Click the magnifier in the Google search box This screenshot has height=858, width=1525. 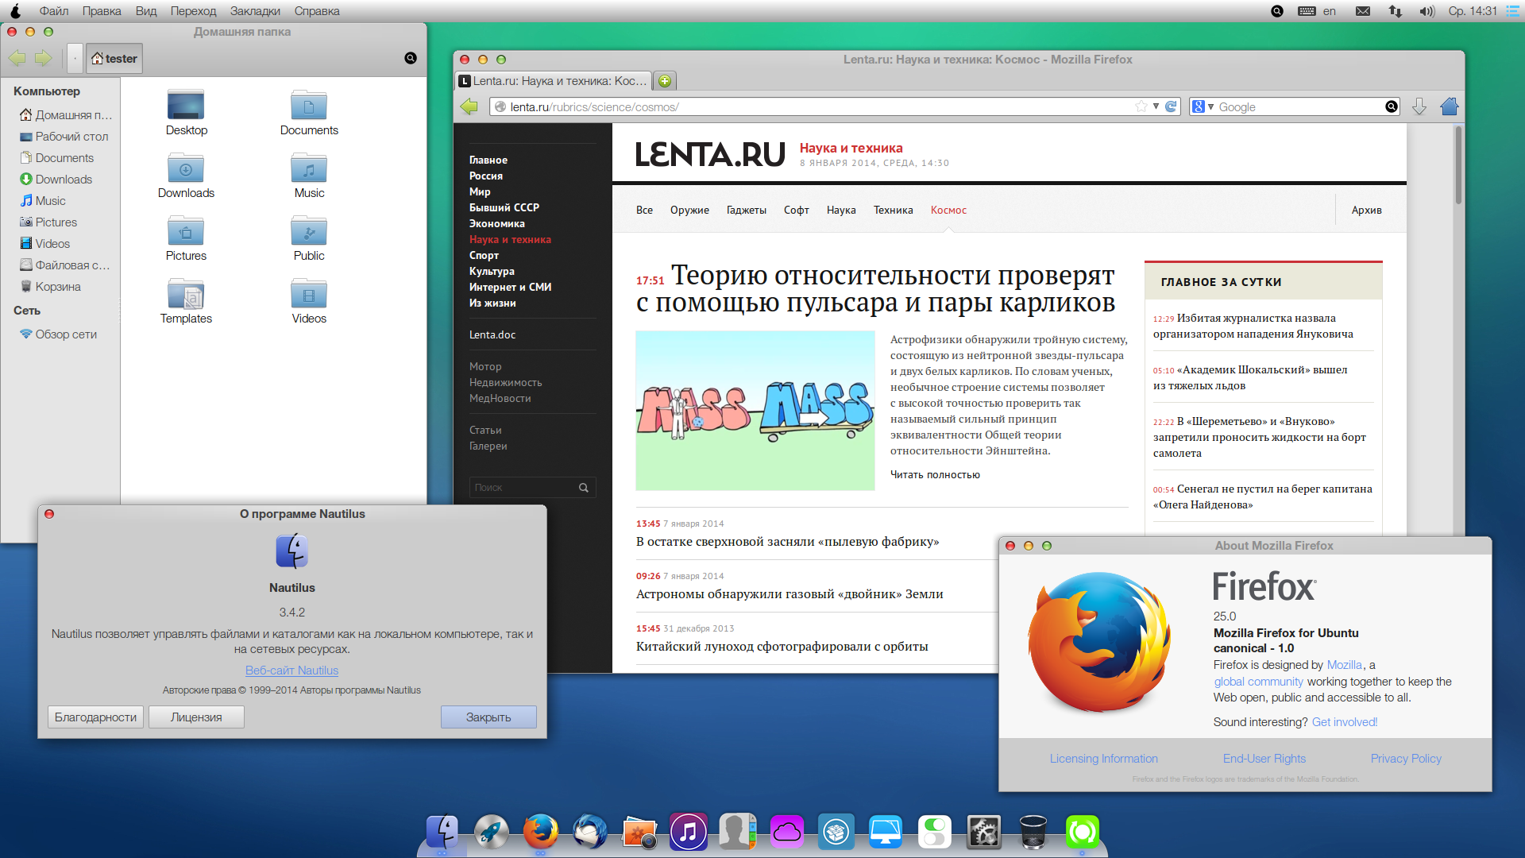pyautogui.click(x=1392, y=106)
